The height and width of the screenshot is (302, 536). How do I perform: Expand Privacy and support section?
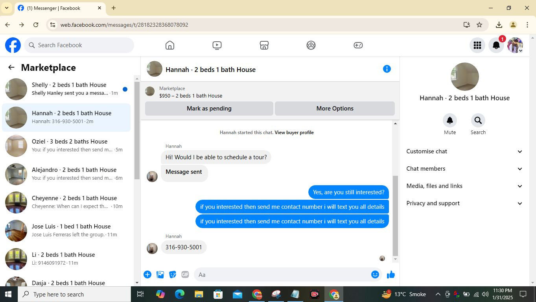pos(464,203)
